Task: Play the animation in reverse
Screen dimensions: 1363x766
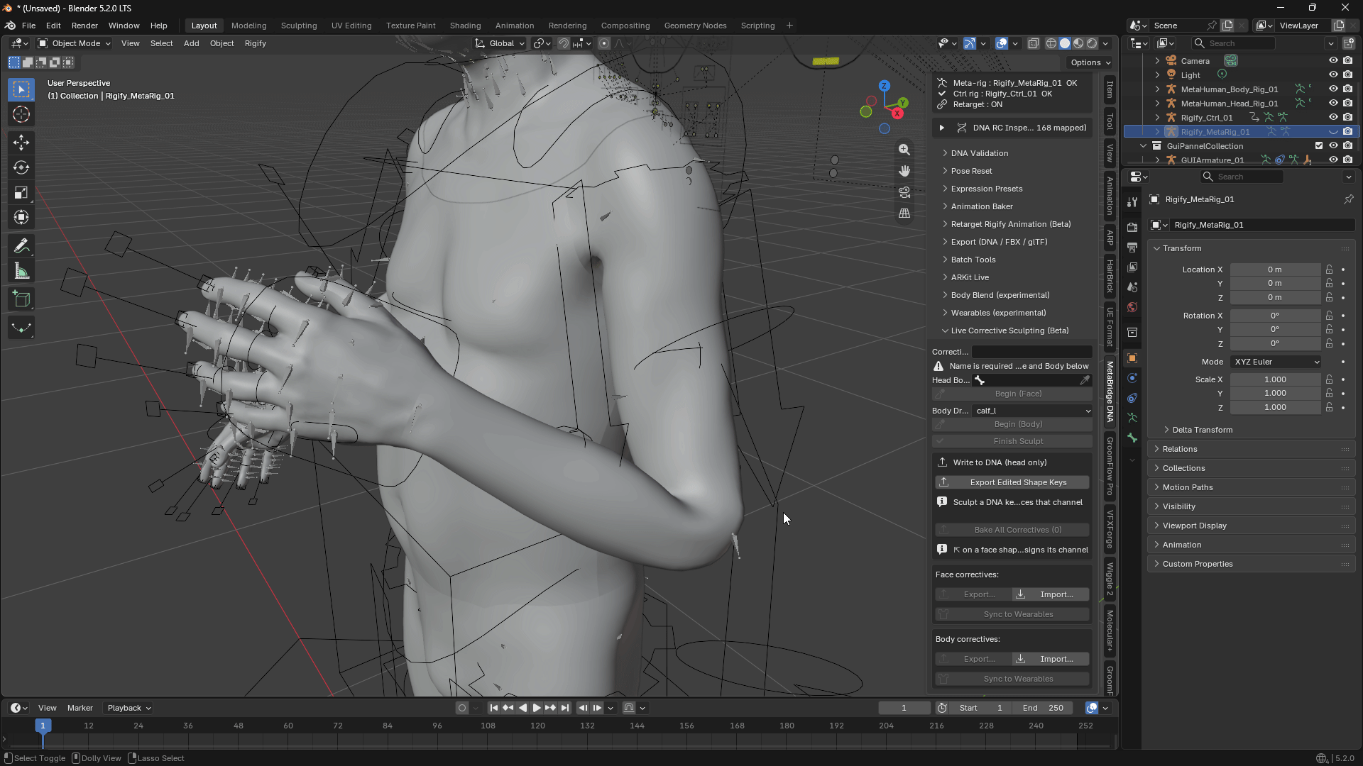Action: 522,708
